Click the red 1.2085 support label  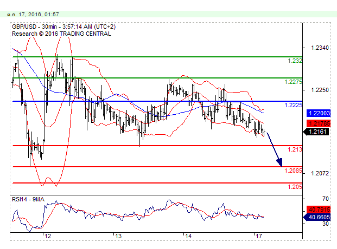tap(293, 171)
